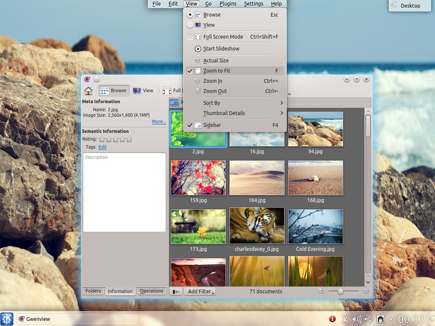The width and height of the screenshot is (435, 326).
Task: Click the network connection tray icon
Action: pyautogui.click(x=369, y=319)
